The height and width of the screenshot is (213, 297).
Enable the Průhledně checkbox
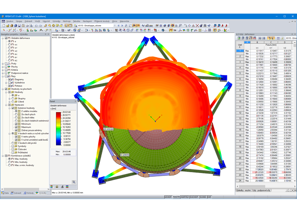(x=13, y=152)
